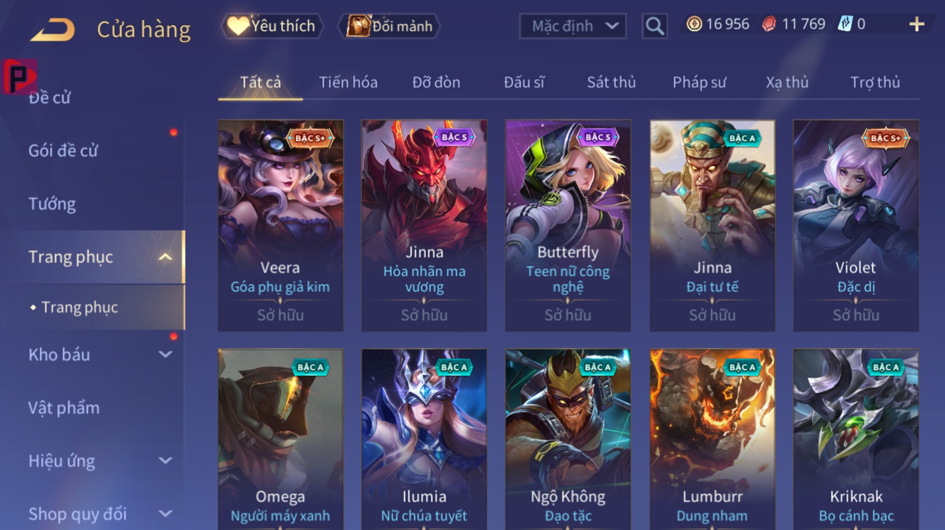Expand the Hiệu ứng sidebar section
This screenshot has width=945, height=530.
tap(165, 461)
